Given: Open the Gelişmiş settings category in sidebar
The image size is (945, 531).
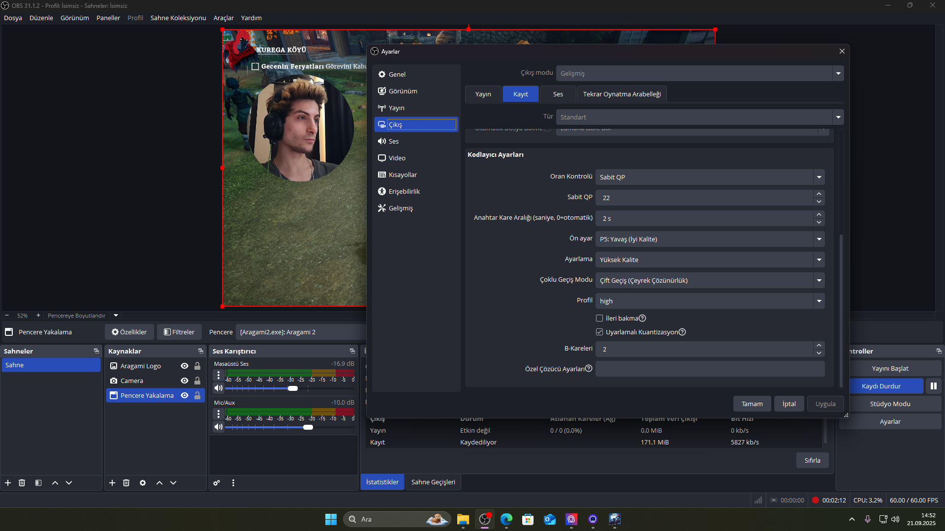Looking at the screenshot, I should [x=416, y=208].
